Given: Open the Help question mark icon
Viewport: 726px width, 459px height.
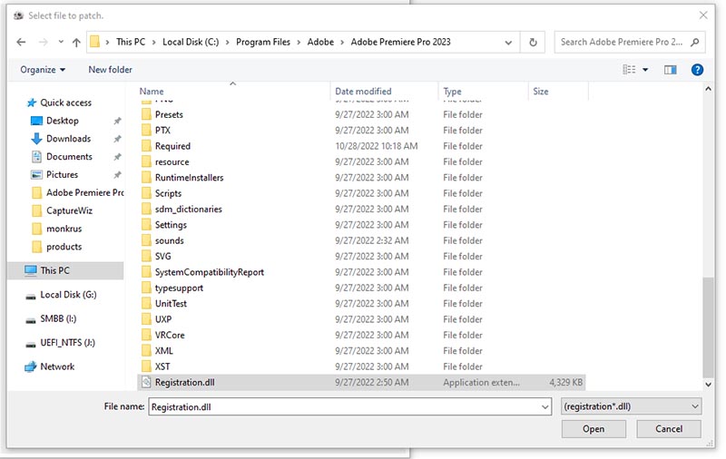Looking at the screenshot, I should [x=697, y=70].
